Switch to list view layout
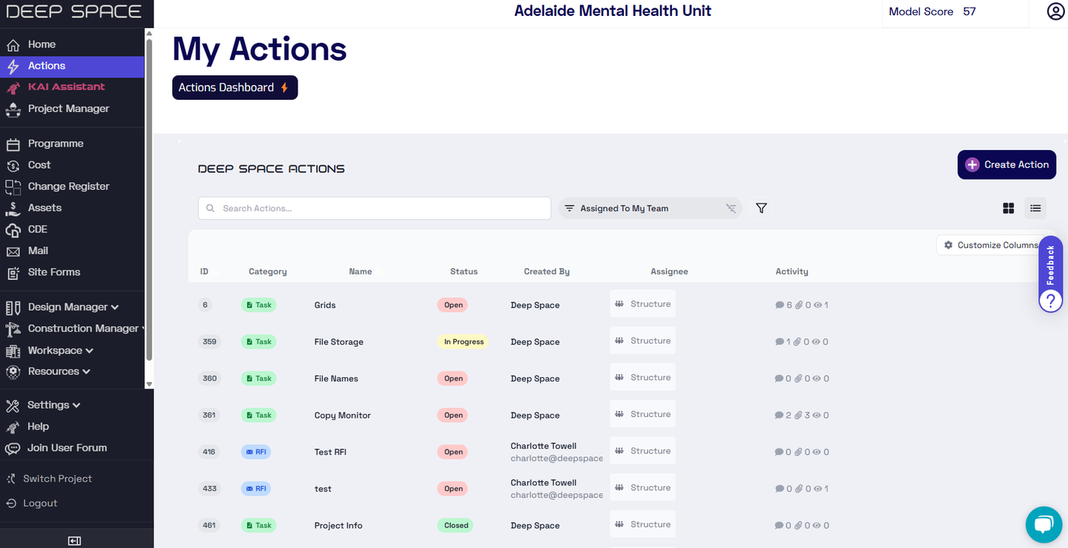1068x548 pixels. (1035, 208)
